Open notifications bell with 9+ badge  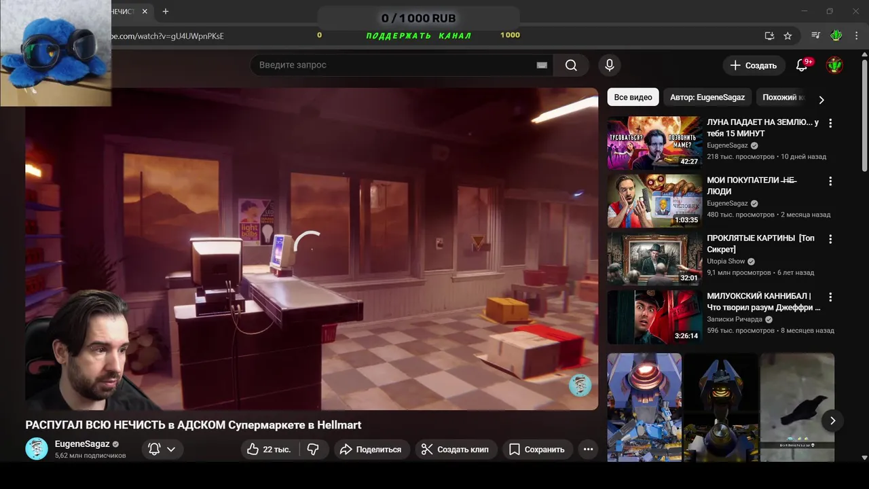click(x=802, y=65)
